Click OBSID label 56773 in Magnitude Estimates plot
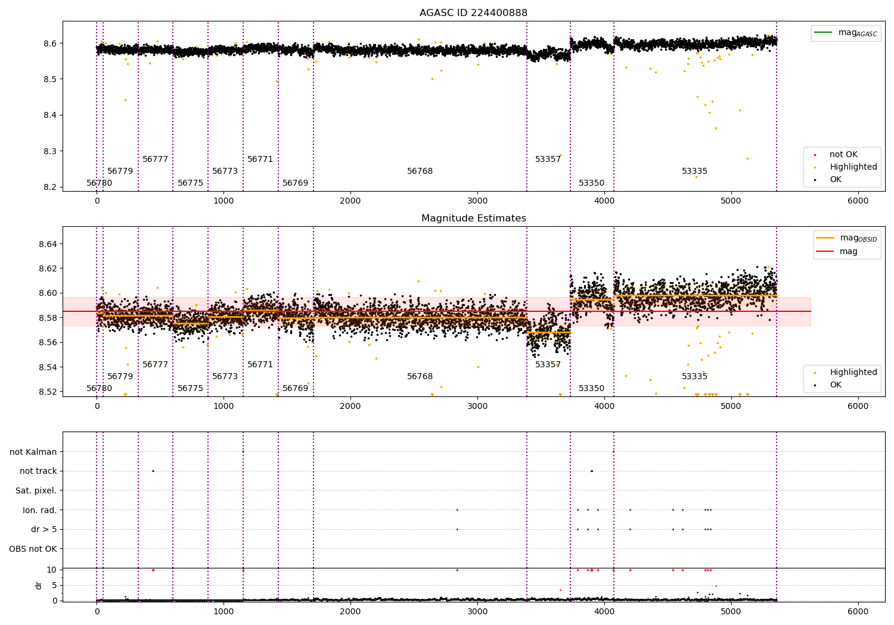 [225, 377]
